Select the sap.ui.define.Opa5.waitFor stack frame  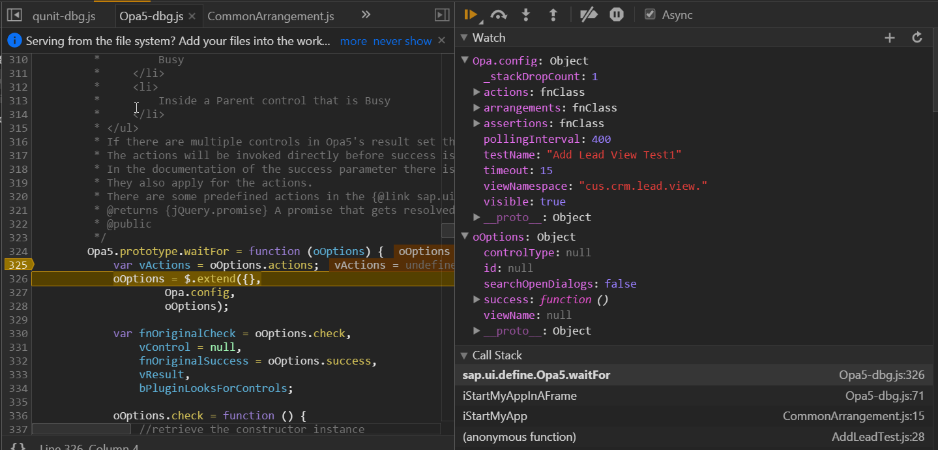click(696, 375)
